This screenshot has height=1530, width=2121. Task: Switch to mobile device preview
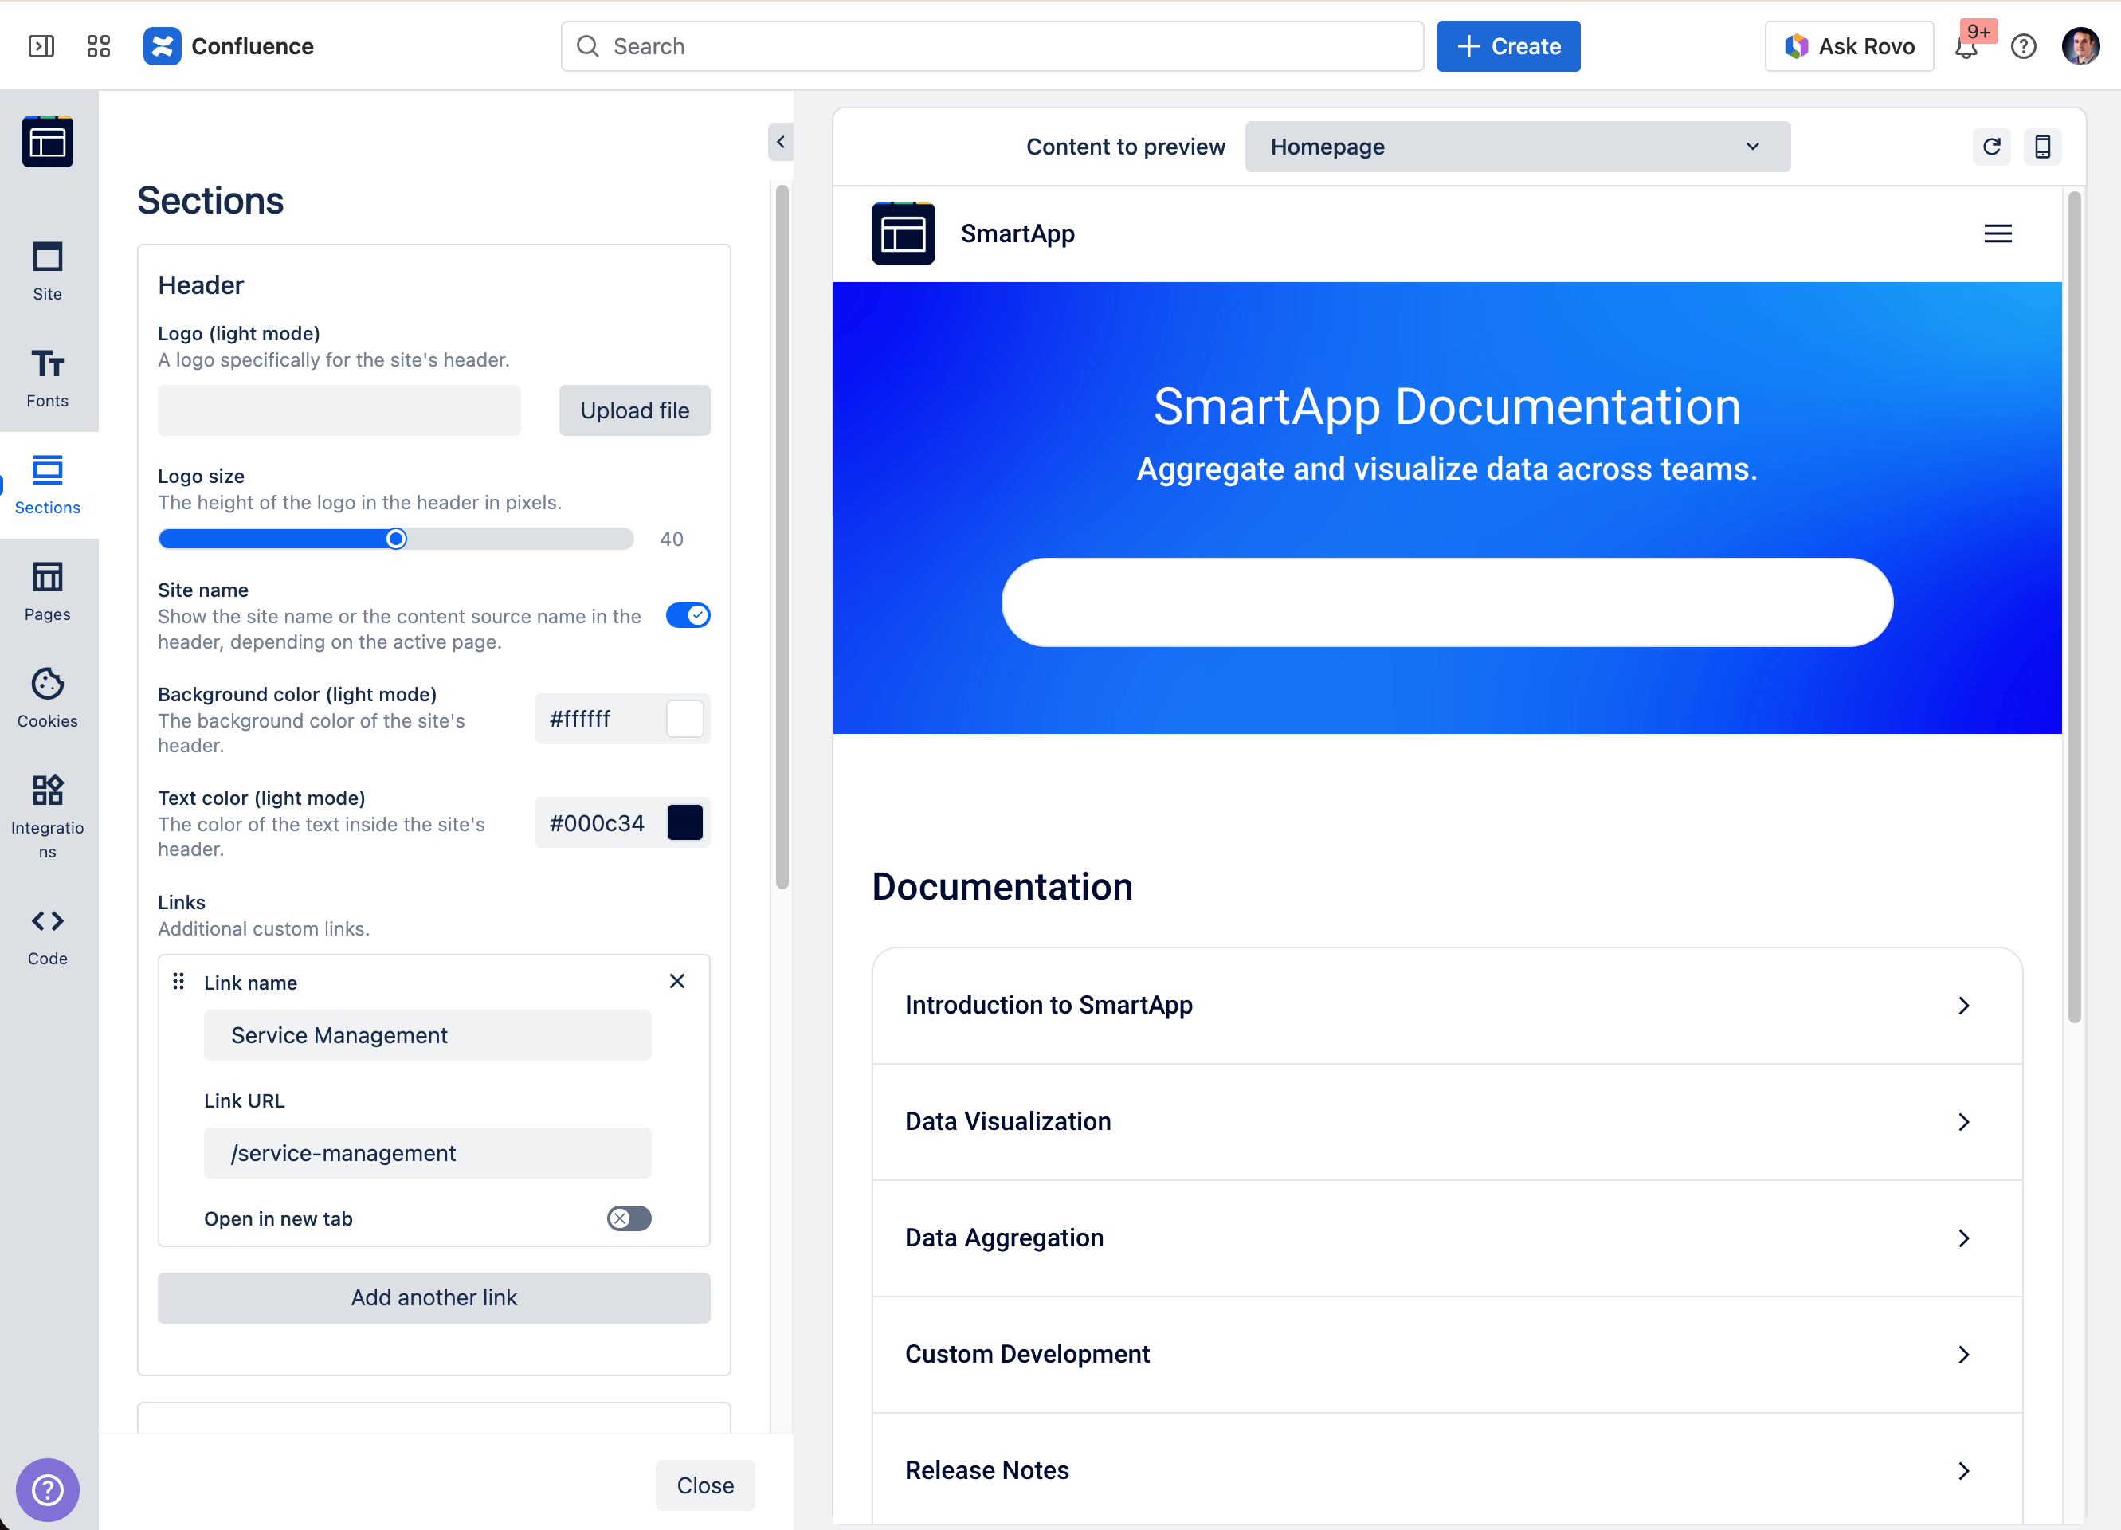point(2042,147)
